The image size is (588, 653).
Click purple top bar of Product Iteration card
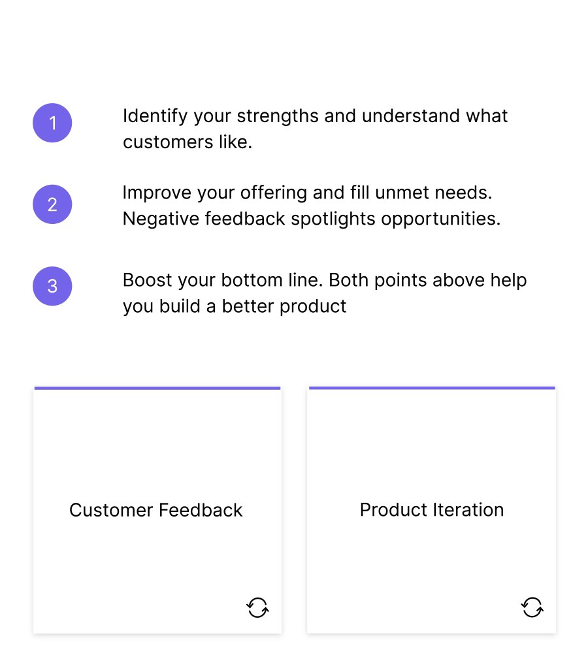(432, 388)
